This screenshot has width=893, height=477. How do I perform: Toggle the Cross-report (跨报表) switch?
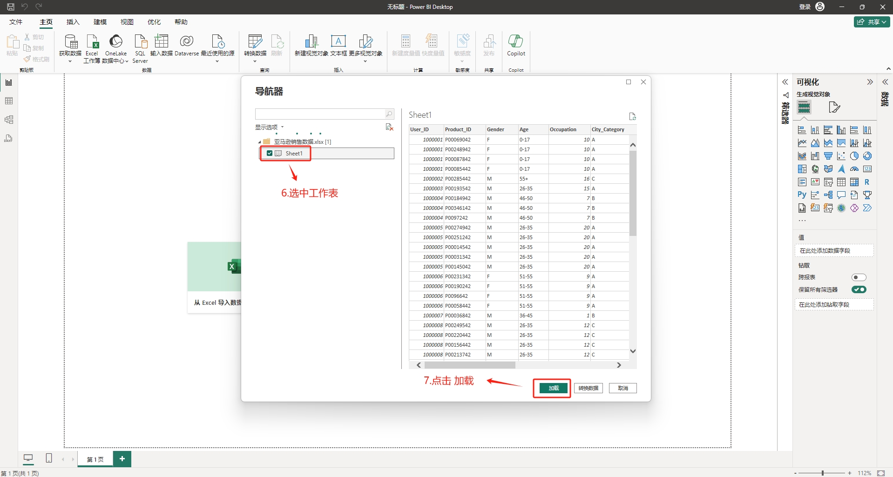pos(859,277)
